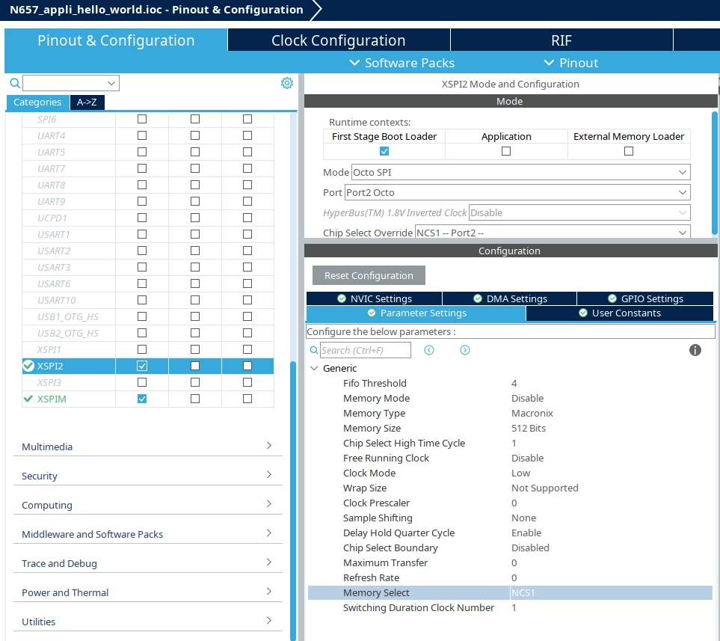
Task: Expand the Security category
Action: [x=148, y=476]
